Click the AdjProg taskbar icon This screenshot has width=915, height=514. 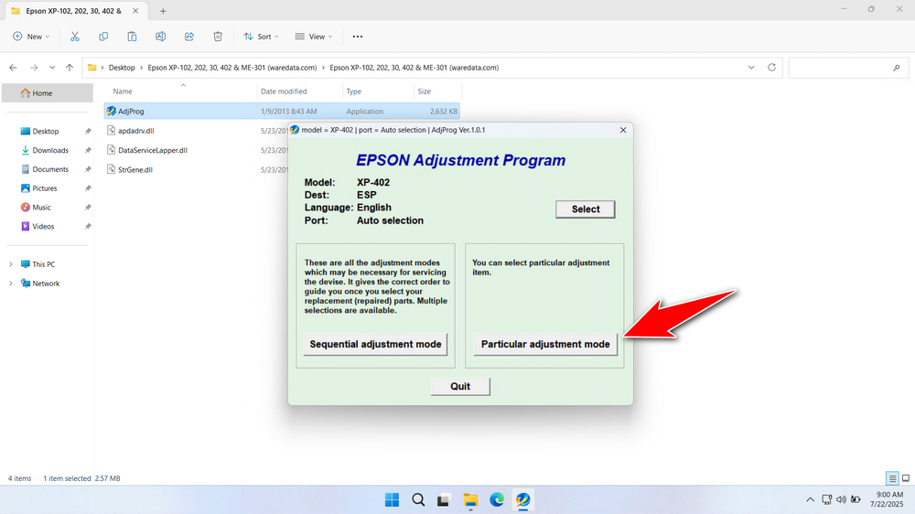pyautogui.click(x=522, y=500)
